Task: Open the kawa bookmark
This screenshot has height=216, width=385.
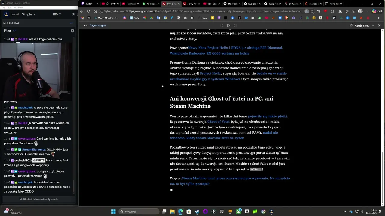Action: point(203,18)
